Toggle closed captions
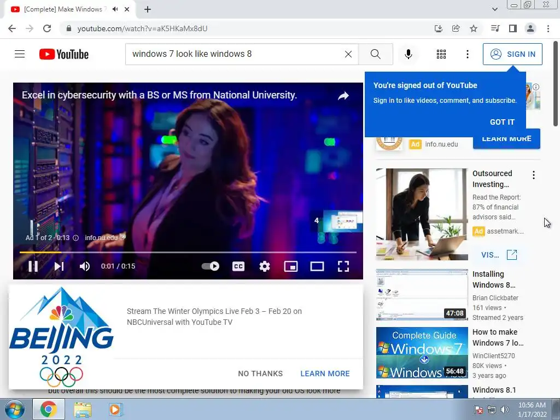 coord(238,266)
